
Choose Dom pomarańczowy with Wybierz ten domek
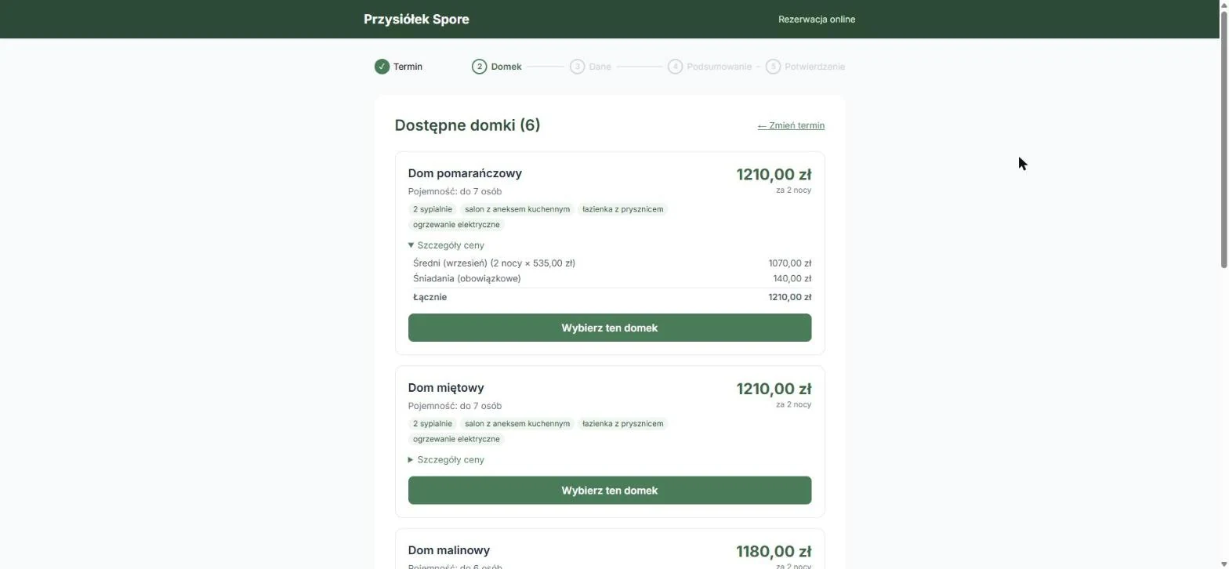coord(610,328)
